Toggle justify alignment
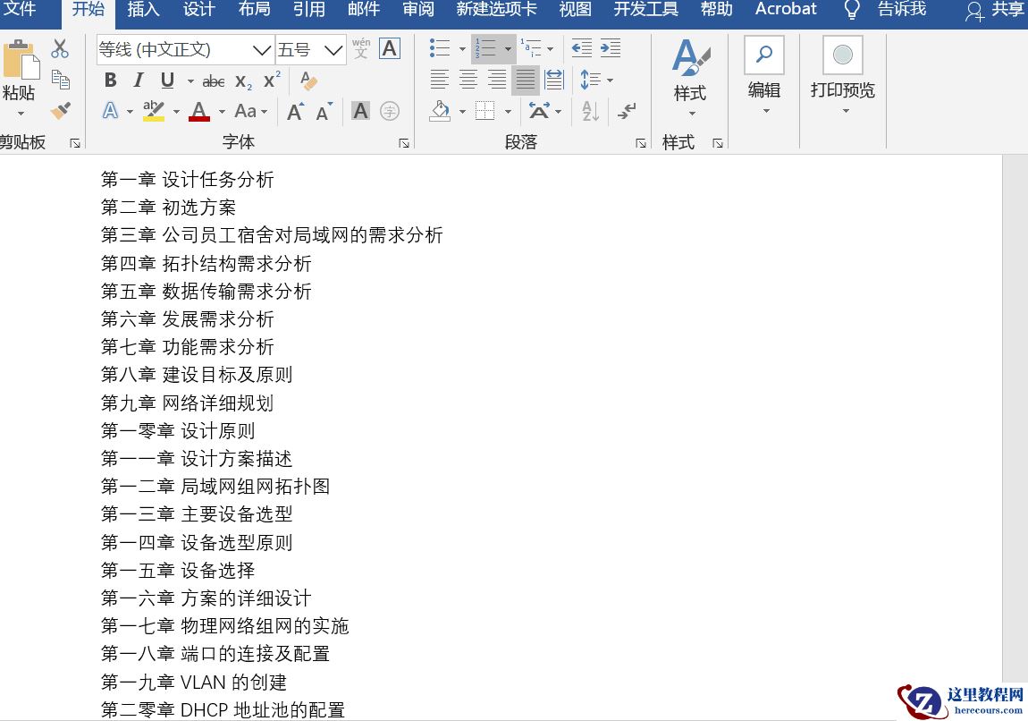 click(525, 80)
